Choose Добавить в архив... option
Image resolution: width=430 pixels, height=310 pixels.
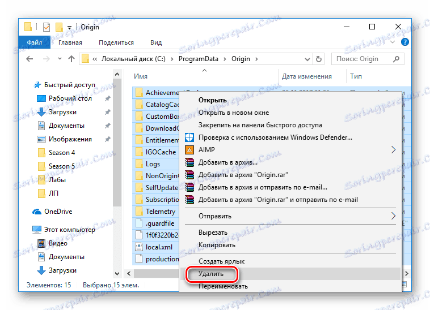pos(290,162)
